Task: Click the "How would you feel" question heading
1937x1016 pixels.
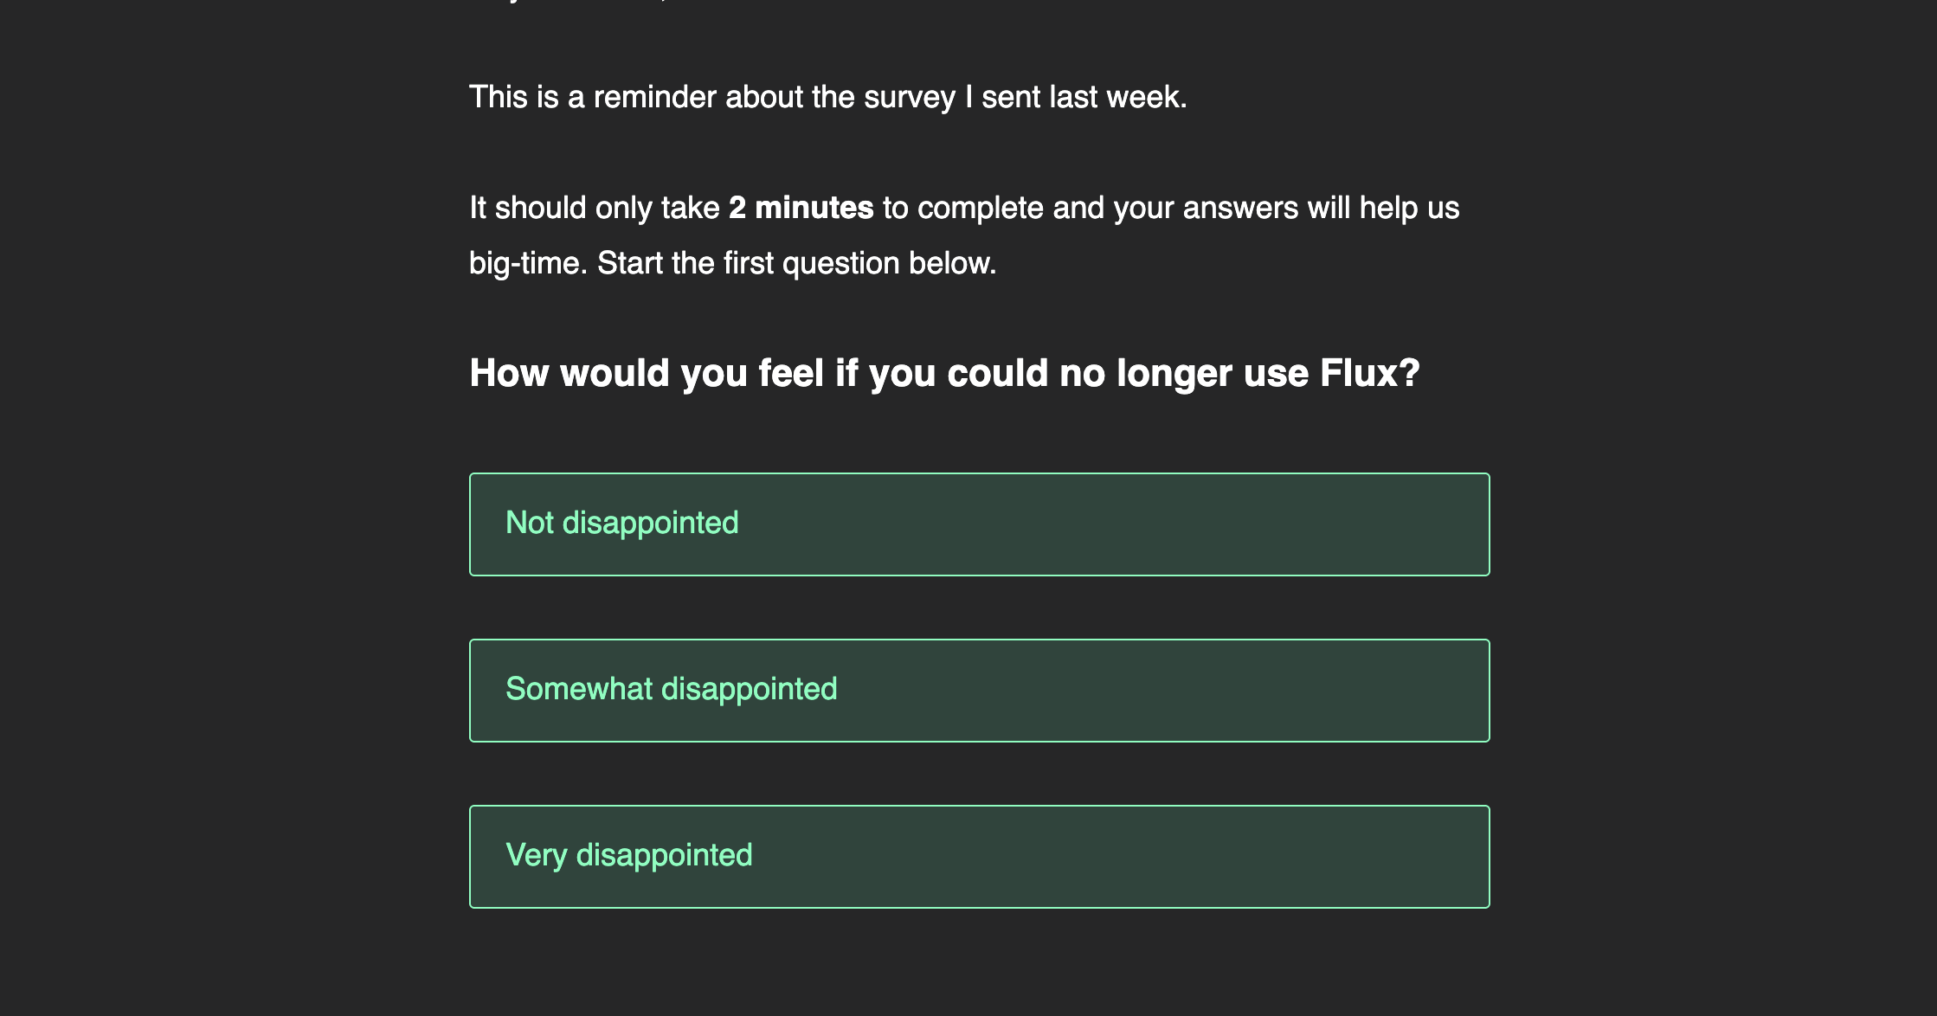Action: (944, 373)
